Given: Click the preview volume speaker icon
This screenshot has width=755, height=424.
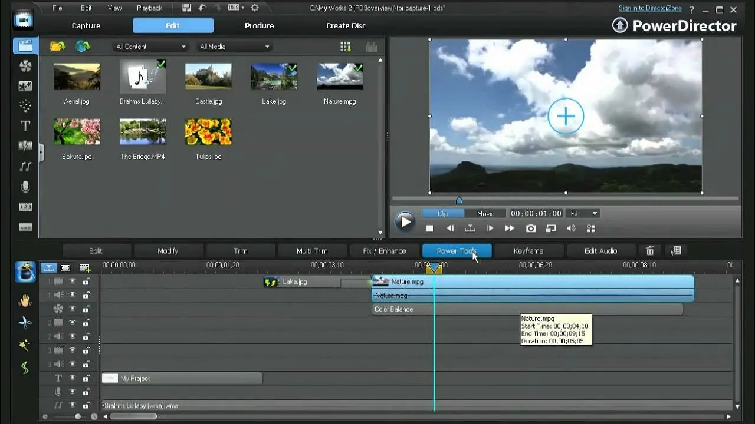Looking at the screenshot, I should pos(571,228).
